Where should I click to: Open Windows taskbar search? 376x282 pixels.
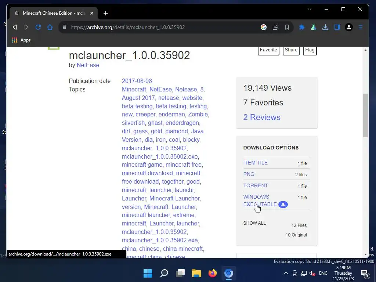164,273
